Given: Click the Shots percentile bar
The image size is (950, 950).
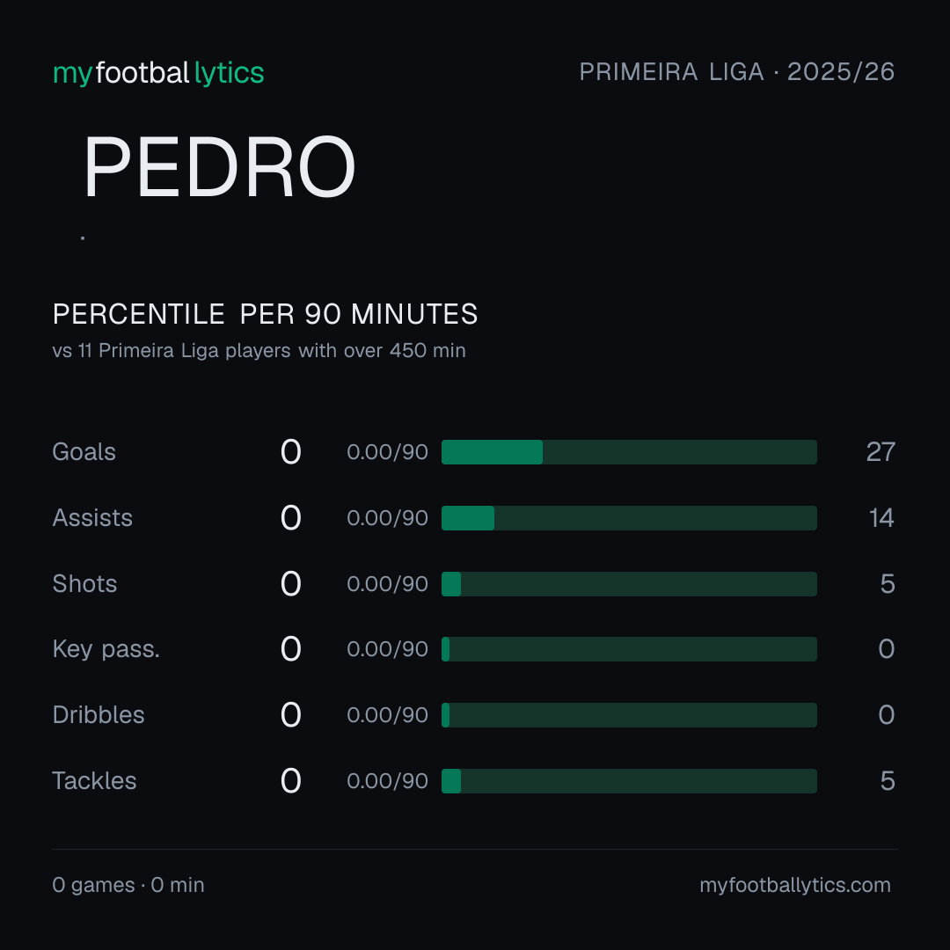Looking at the screenshot, I should coord(629,584).
